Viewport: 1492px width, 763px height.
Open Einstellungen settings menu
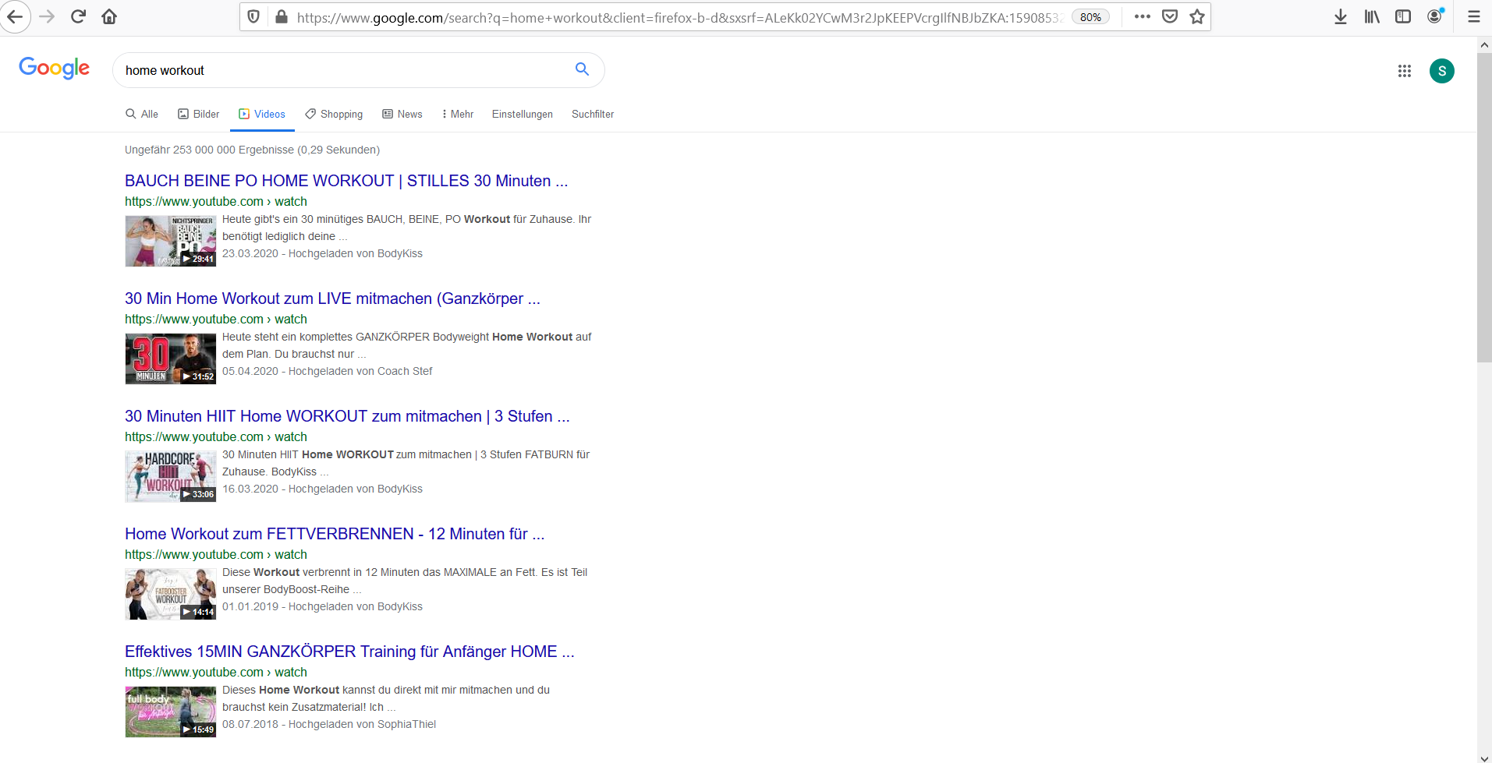click(523, 114)
